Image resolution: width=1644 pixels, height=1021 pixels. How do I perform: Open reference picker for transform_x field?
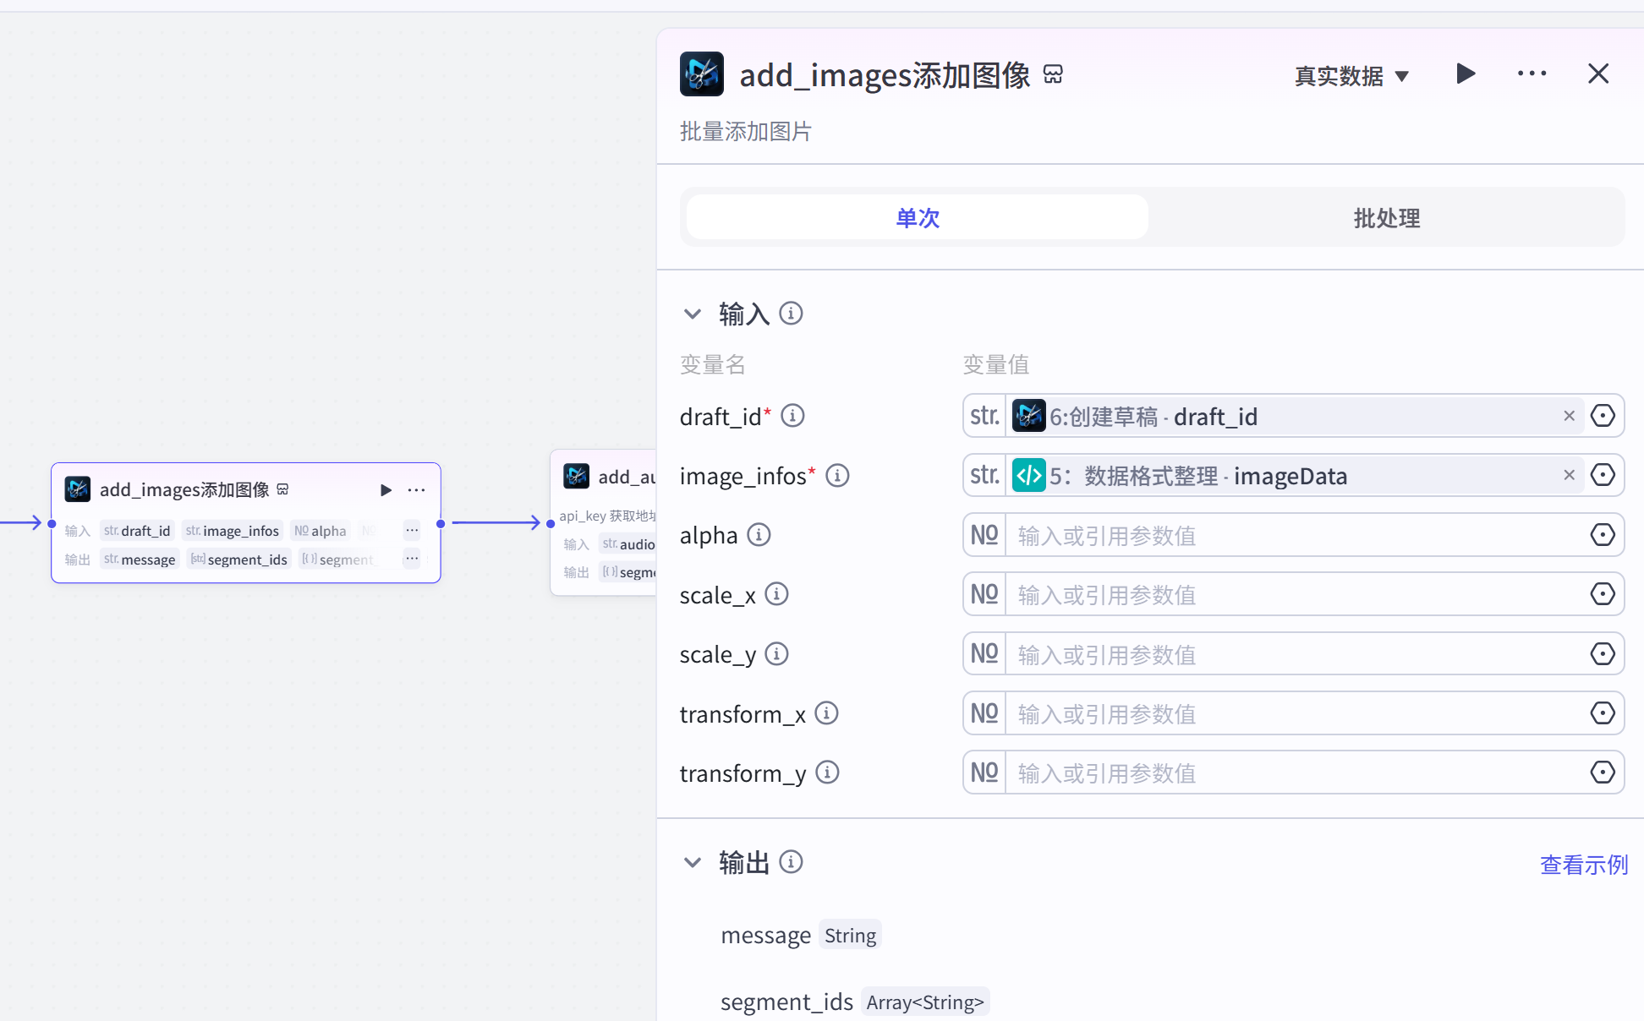click(x=1603, y=713)
